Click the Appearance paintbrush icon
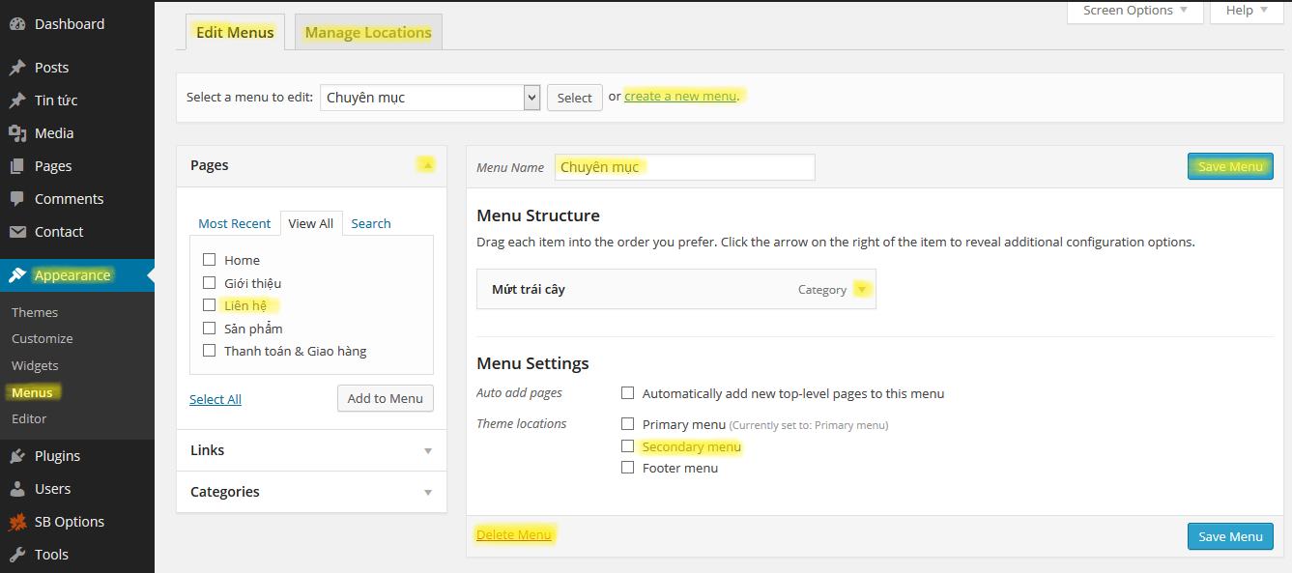The width and height of the screenshot is (1292, 573). coord(17,275)
